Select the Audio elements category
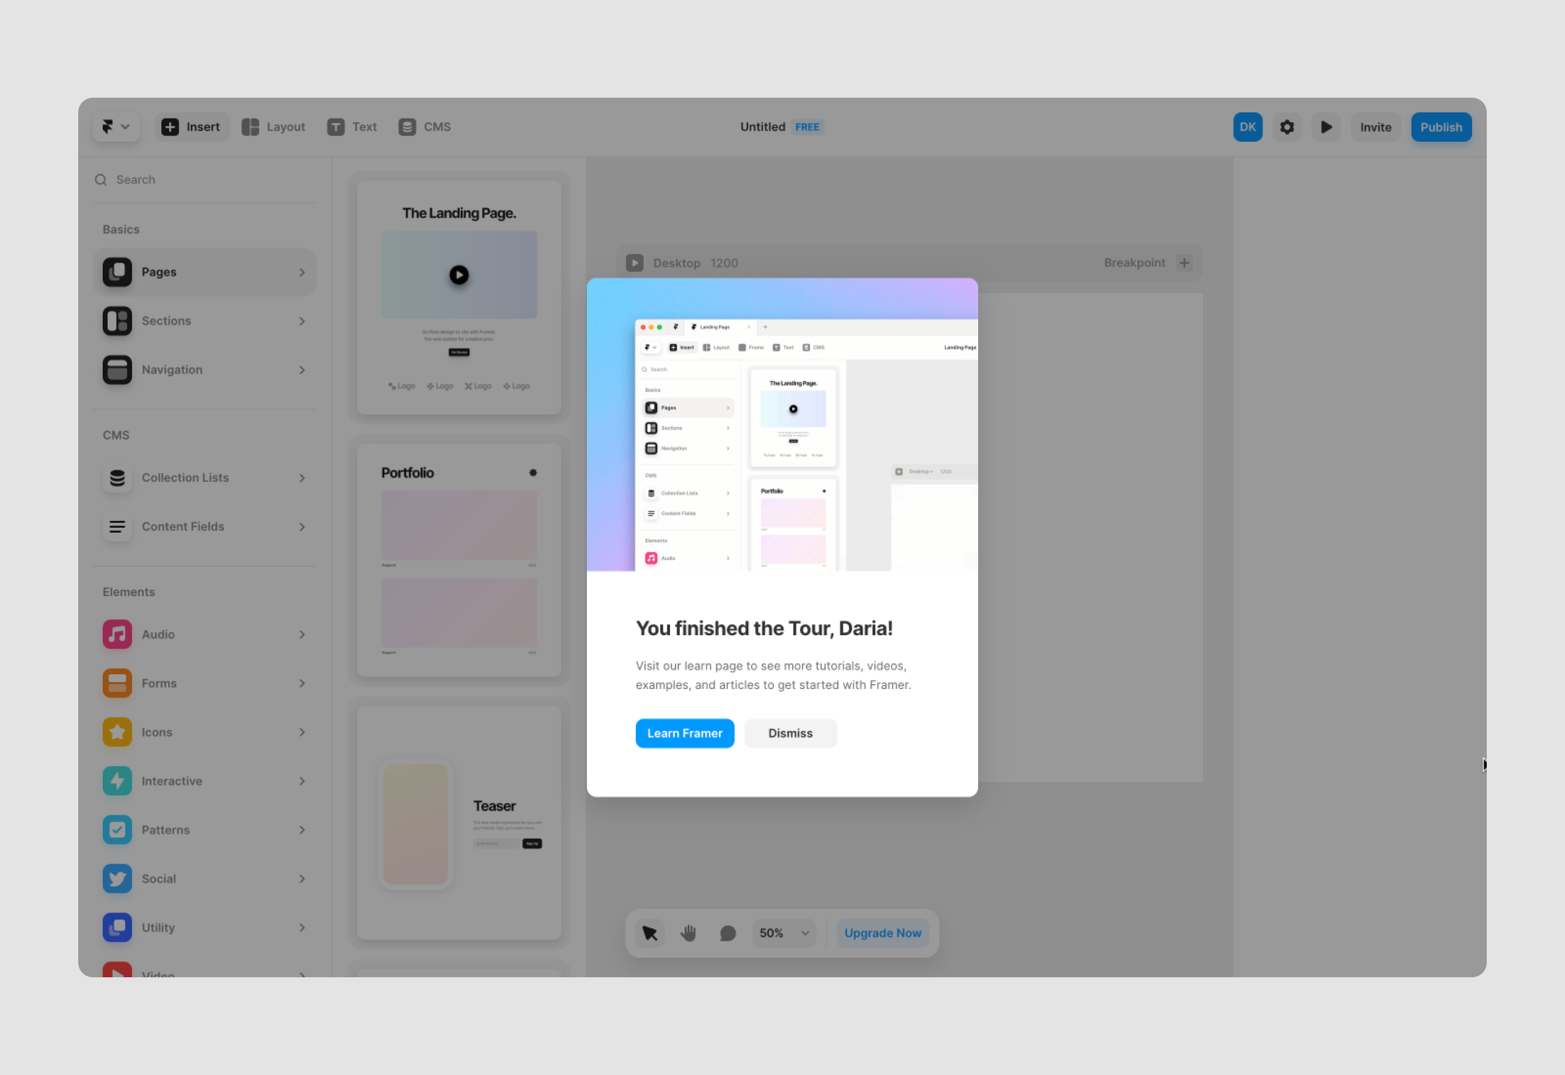Viewport: 1565px width, 1075px height. [x=205, y=634]
